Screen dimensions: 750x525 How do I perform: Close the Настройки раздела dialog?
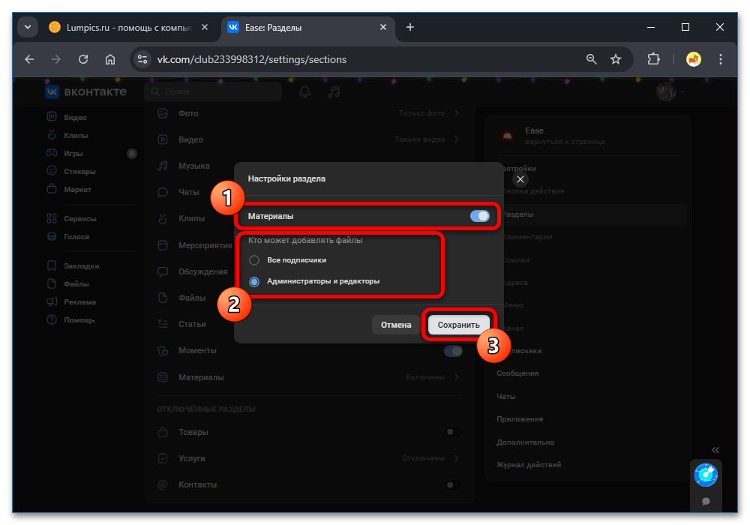click(520, 179)
